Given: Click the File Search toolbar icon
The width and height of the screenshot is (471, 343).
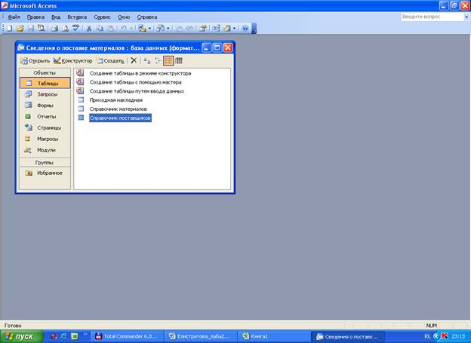Looking at the screenshot, I should tap(41, 28).
